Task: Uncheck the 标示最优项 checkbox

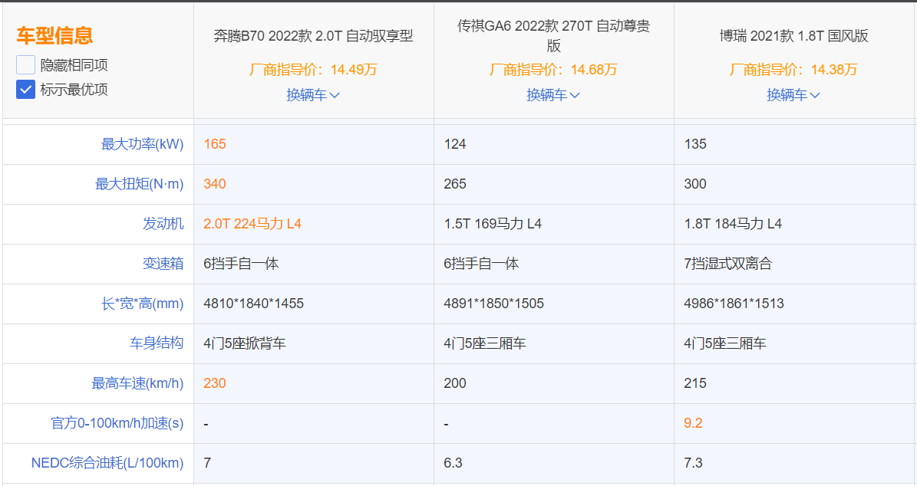Action: pyautogui.click(x=26, y=90)
